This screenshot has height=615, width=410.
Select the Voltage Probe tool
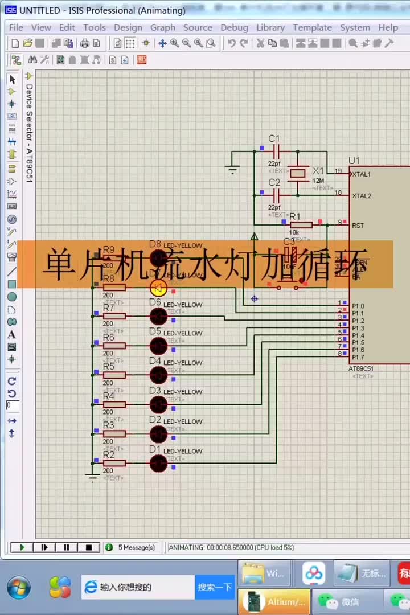(12, 232)
